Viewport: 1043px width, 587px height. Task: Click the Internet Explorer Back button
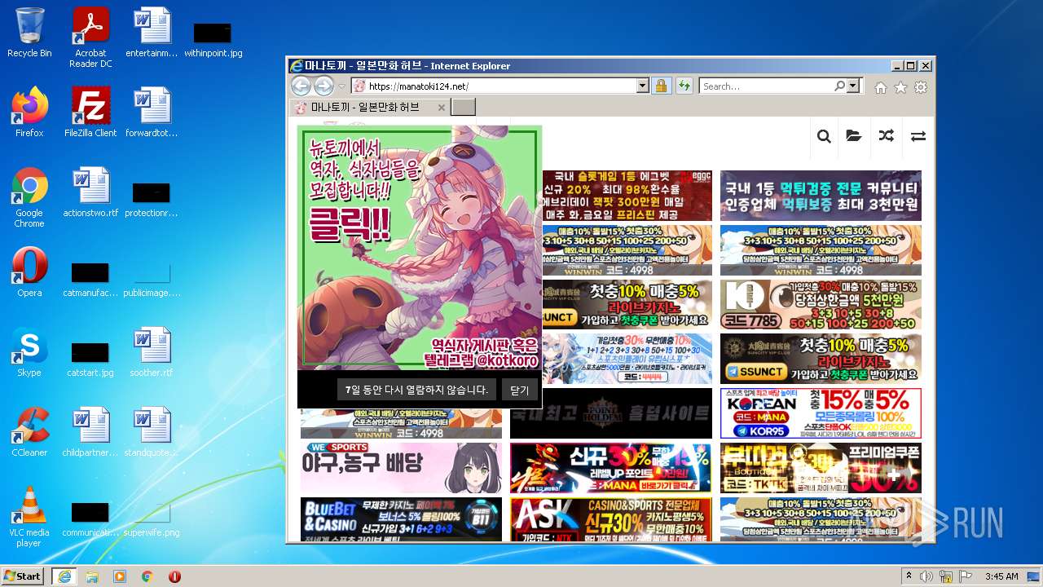coord(301,86)
